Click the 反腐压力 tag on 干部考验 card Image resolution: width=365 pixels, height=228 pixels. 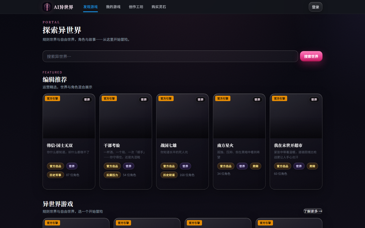tap(112, 175)
